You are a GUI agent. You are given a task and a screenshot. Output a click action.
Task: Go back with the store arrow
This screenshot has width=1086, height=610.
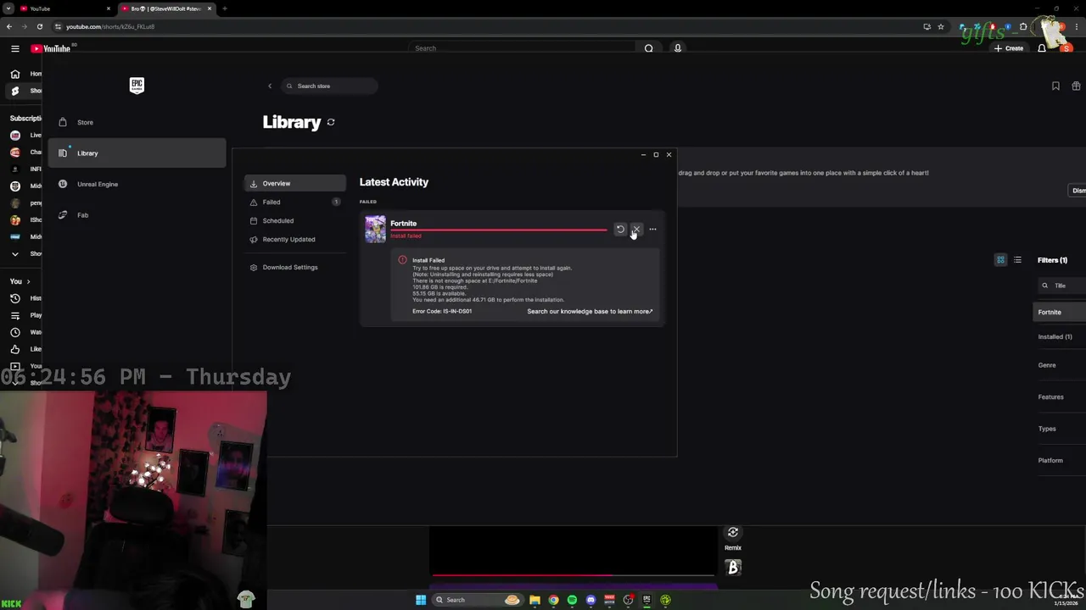(270, 86)
